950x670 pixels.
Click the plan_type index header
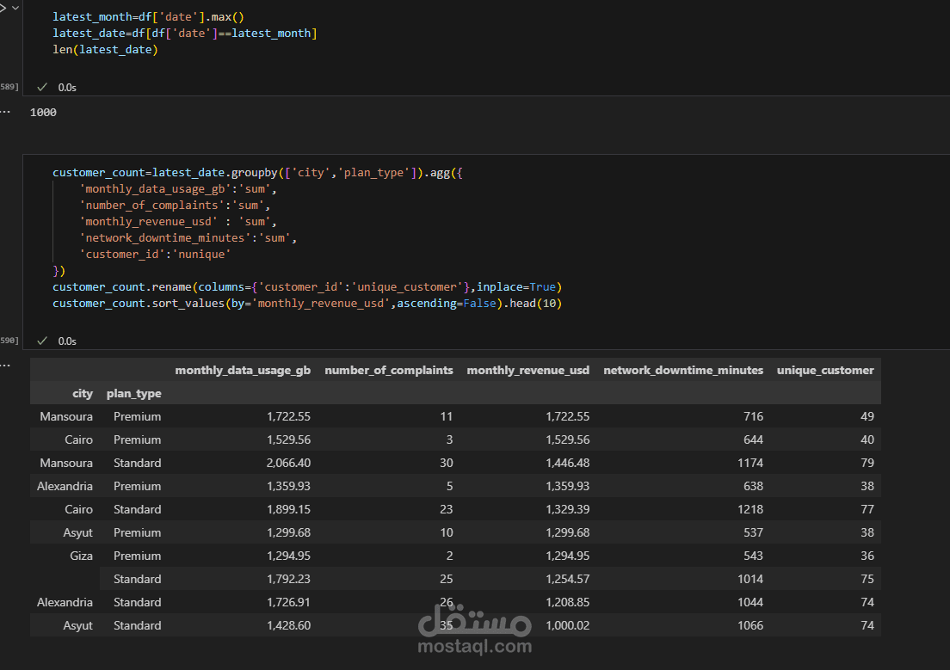[x=133, y=393]
